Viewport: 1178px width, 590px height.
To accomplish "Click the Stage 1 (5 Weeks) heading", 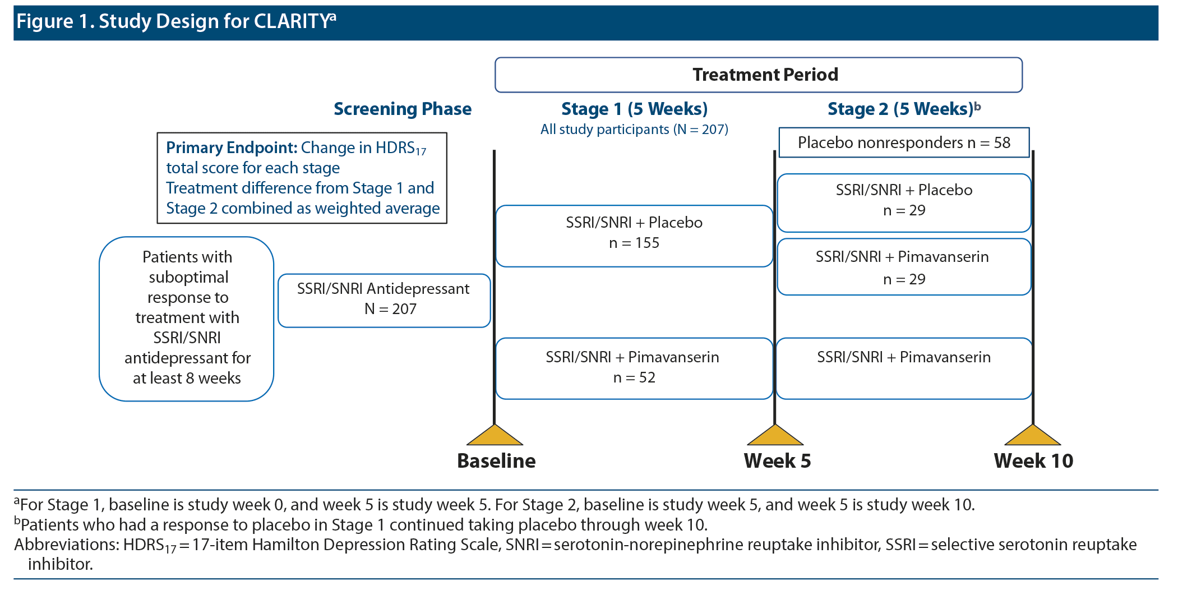I will [x=634, y=109].
